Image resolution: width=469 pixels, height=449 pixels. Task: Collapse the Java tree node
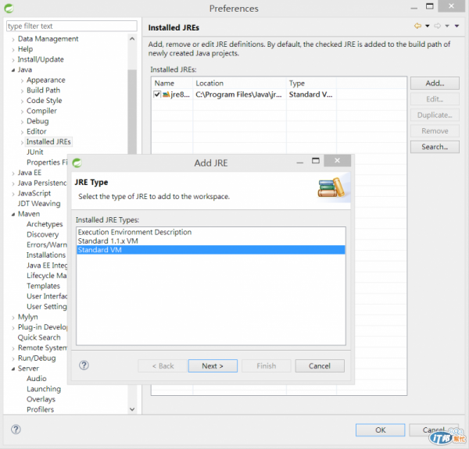(x=13, y=70)
